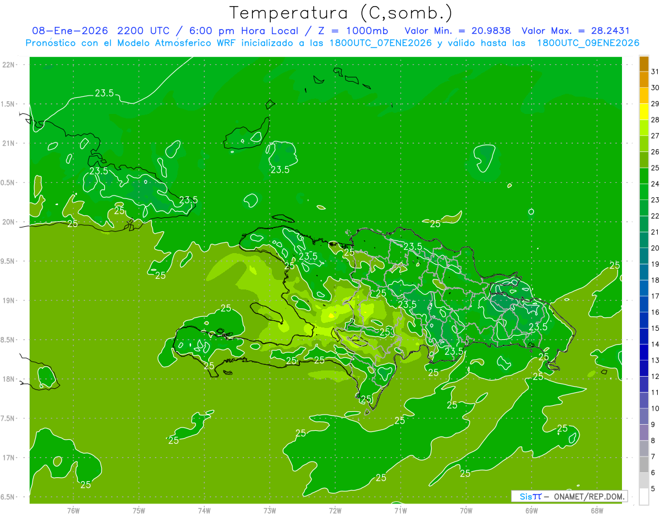
Task: Select valid-until time '1800UTC_09ENE2026'
Action: coord(588,43)
